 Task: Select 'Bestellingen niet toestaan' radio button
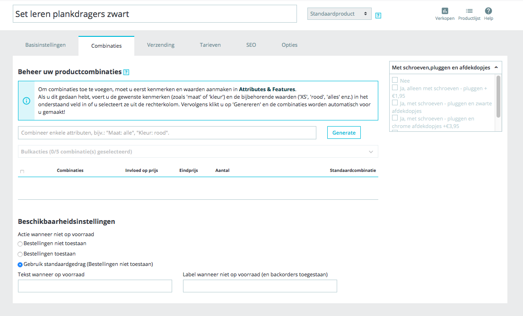(20, 244)
